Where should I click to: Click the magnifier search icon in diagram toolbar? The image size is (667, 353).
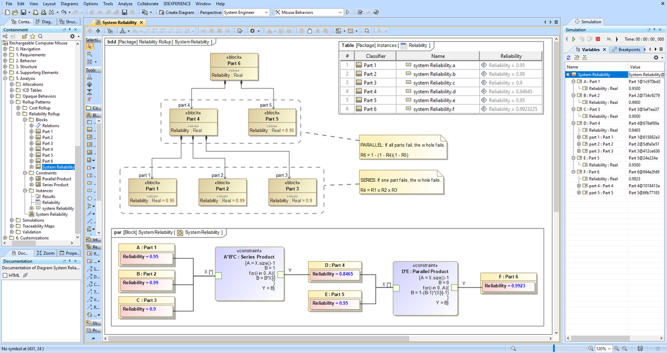(367, 30)
